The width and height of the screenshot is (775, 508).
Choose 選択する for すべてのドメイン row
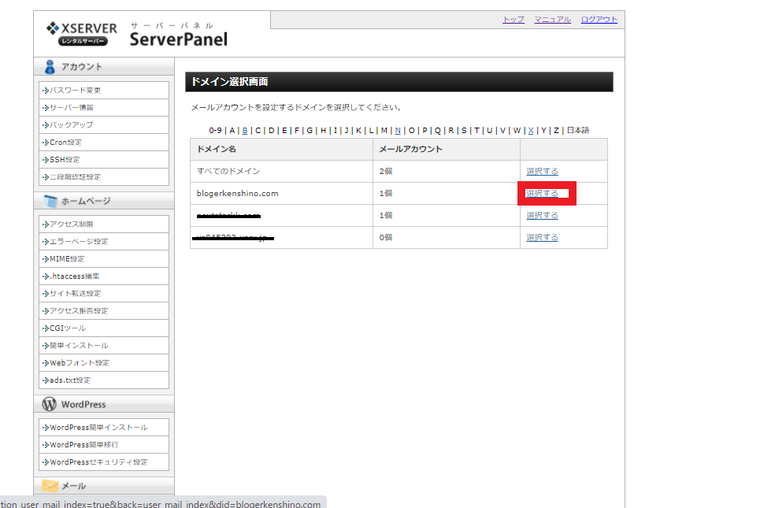coord(542,171)
